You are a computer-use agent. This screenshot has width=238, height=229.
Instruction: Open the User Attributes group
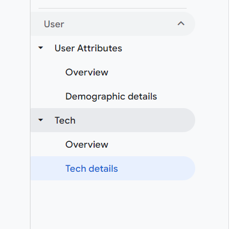click(x=88, y=48)
